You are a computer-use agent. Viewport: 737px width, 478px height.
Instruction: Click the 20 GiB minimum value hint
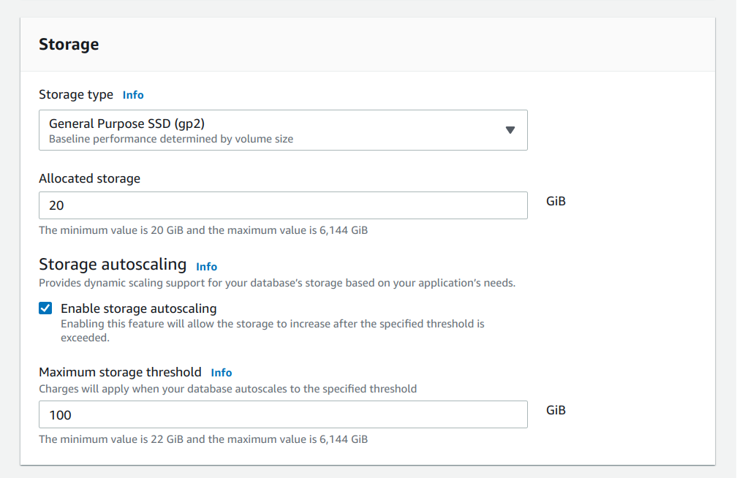(x=203, y=230)
